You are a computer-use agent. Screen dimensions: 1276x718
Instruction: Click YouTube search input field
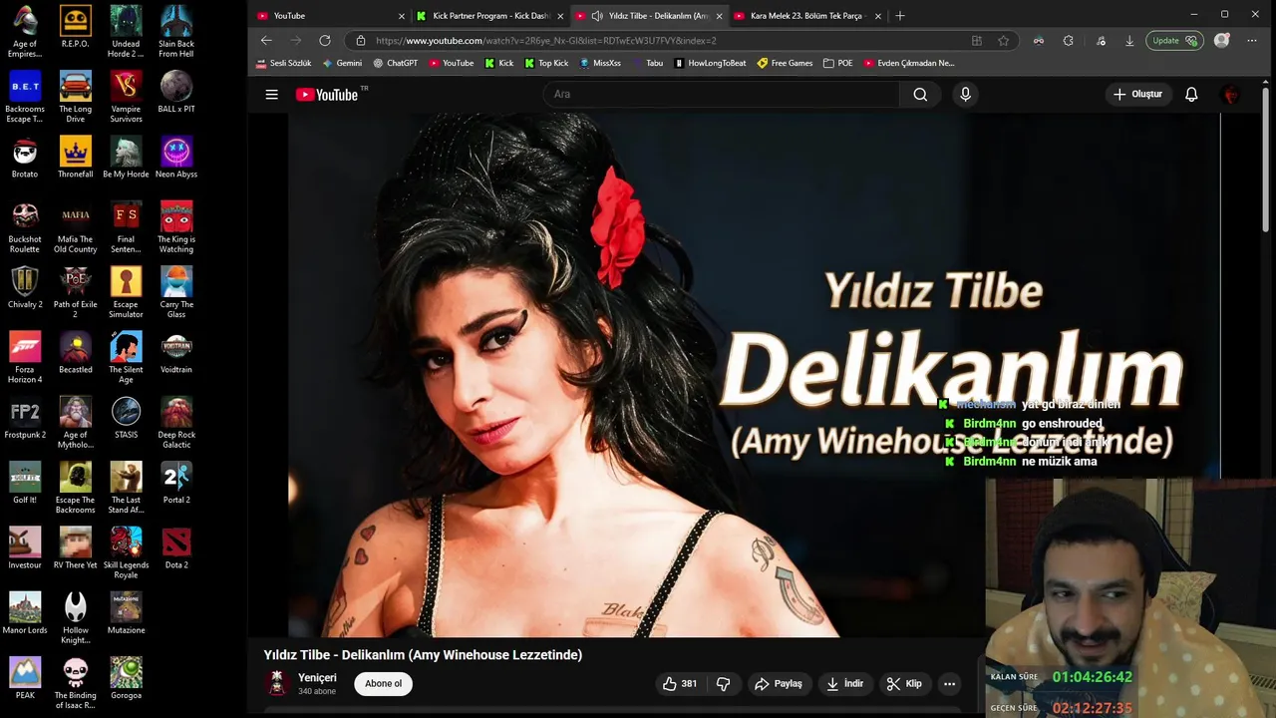(x=722, y=94)
